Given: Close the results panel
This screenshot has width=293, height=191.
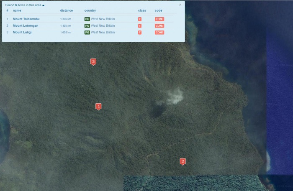Looking at the screenshot, I should [180, 5].
